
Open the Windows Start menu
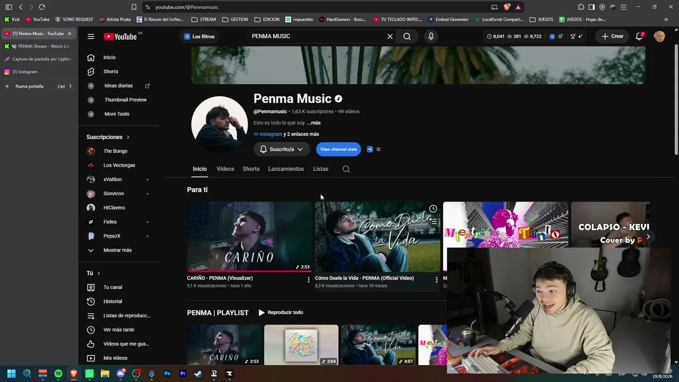[11, 374]
